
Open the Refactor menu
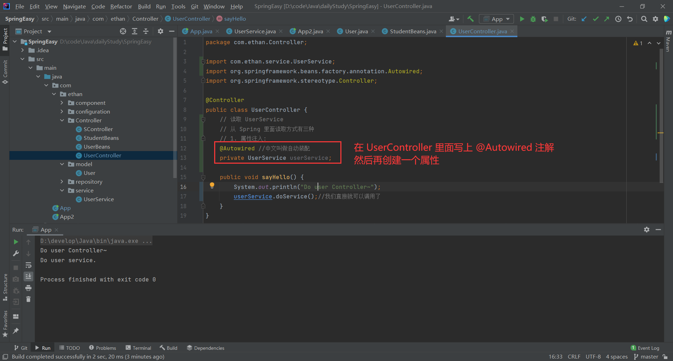pyautogui.click(x=121, y=6)
